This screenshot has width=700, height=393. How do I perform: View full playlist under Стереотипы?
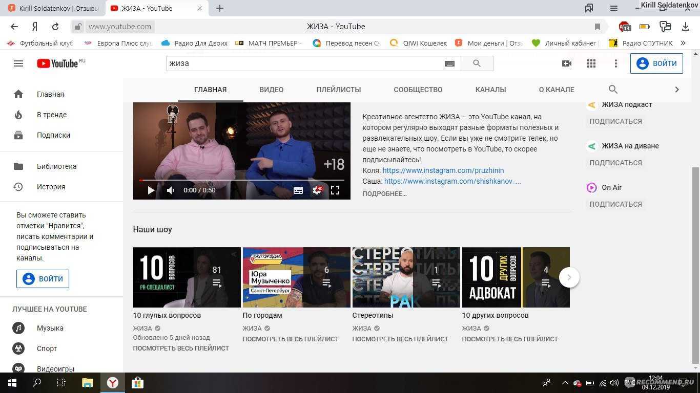coord(400,339)
